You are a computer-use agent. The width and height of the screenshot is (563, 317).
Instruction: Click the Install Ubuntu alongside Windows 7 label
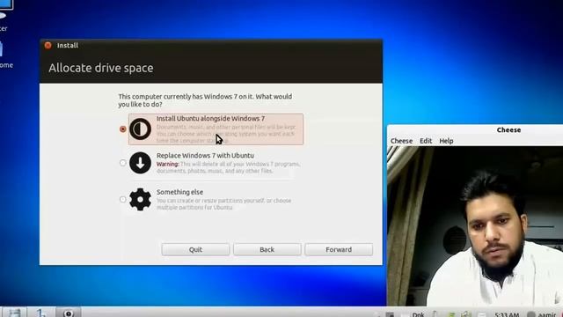tap(210, 119)
